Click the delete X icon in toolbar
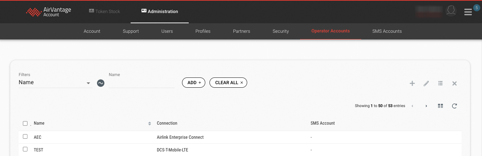482x156 pixels. (454, 83)
